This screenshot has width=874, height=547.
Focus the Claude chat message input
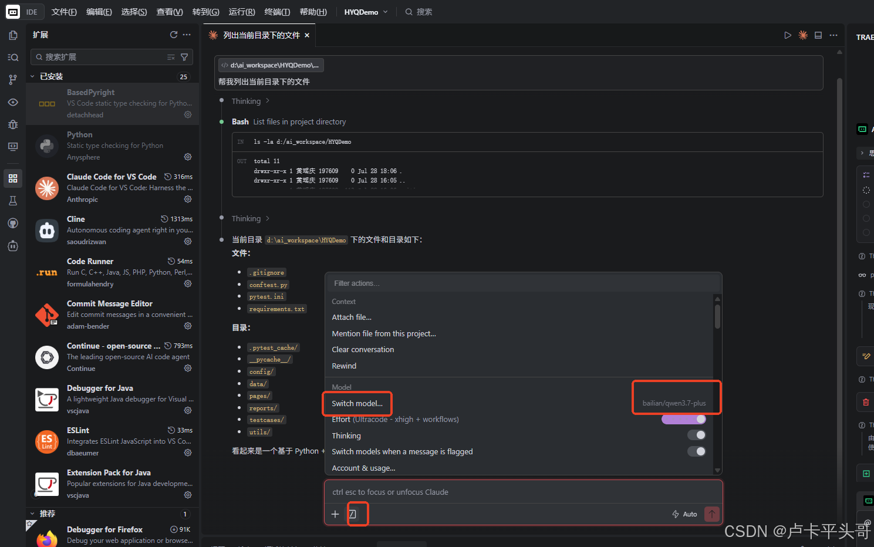click(524, 492)
